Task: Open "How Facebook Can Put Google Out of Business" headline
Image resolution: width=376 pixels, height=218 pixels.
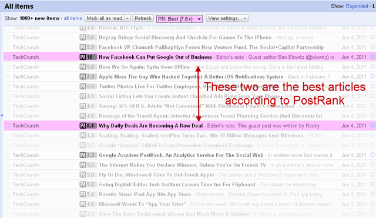Action: coord(155,57)
